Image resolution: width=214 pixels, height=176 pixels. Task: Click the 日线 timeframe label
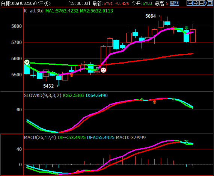(44, 3)
